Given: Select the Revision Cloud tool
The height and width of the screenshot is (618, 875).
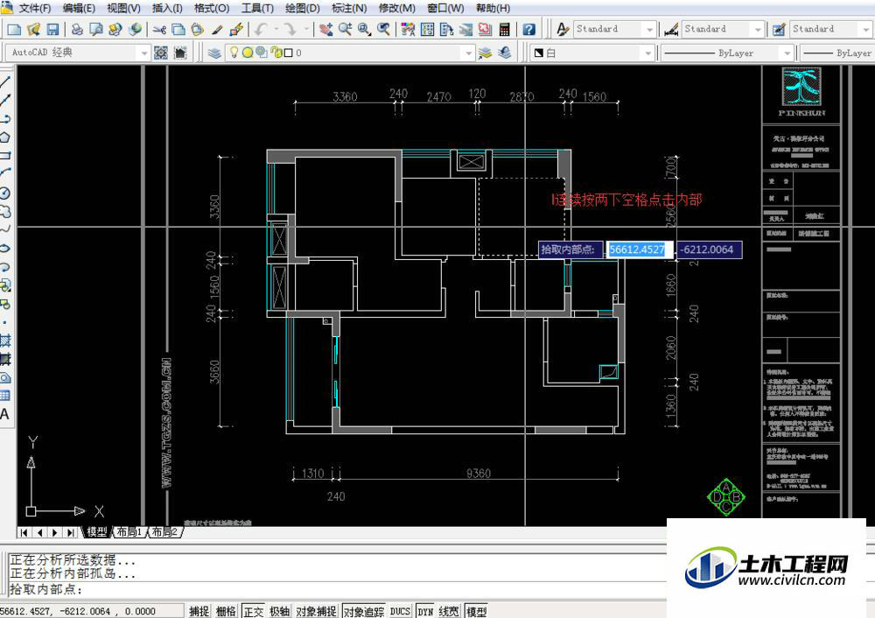Looking at the screenshot, I should click(x=5, y=212).
